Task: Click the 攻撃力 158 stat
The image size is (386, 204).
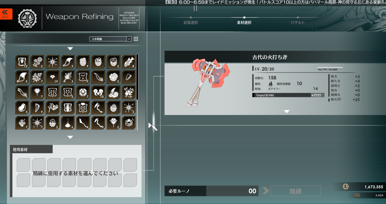Action: point(265,78)
